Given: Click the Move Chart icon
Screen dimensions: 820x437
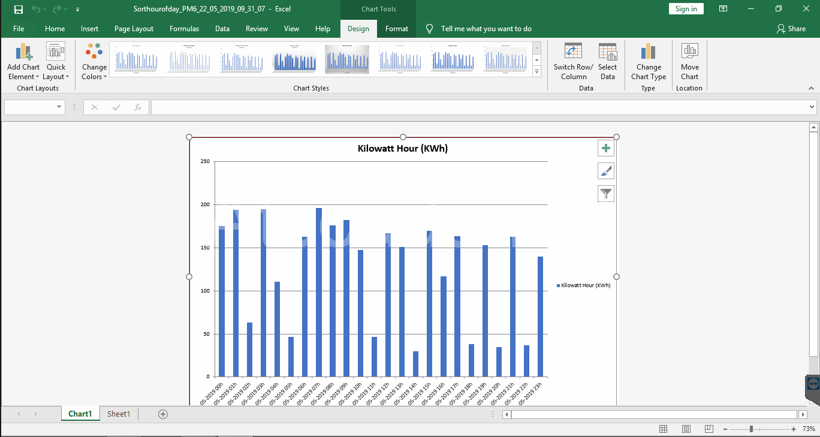Looking at the screenshot, I should click(690, 52).
